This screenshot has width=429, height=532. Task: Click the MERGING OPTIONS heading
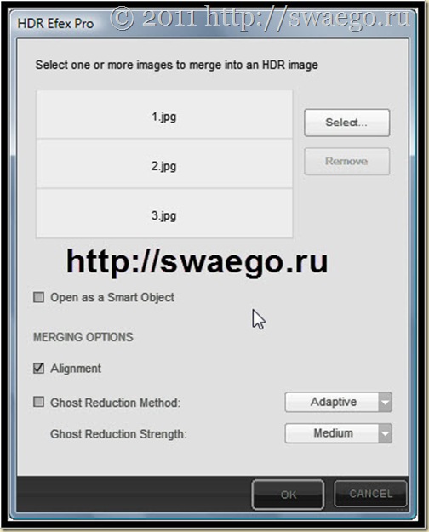(x=83, y=337)
